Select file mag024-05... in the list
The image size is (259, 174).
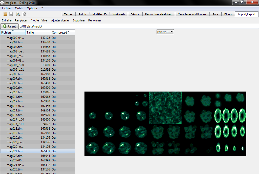[x=37, y=165]
